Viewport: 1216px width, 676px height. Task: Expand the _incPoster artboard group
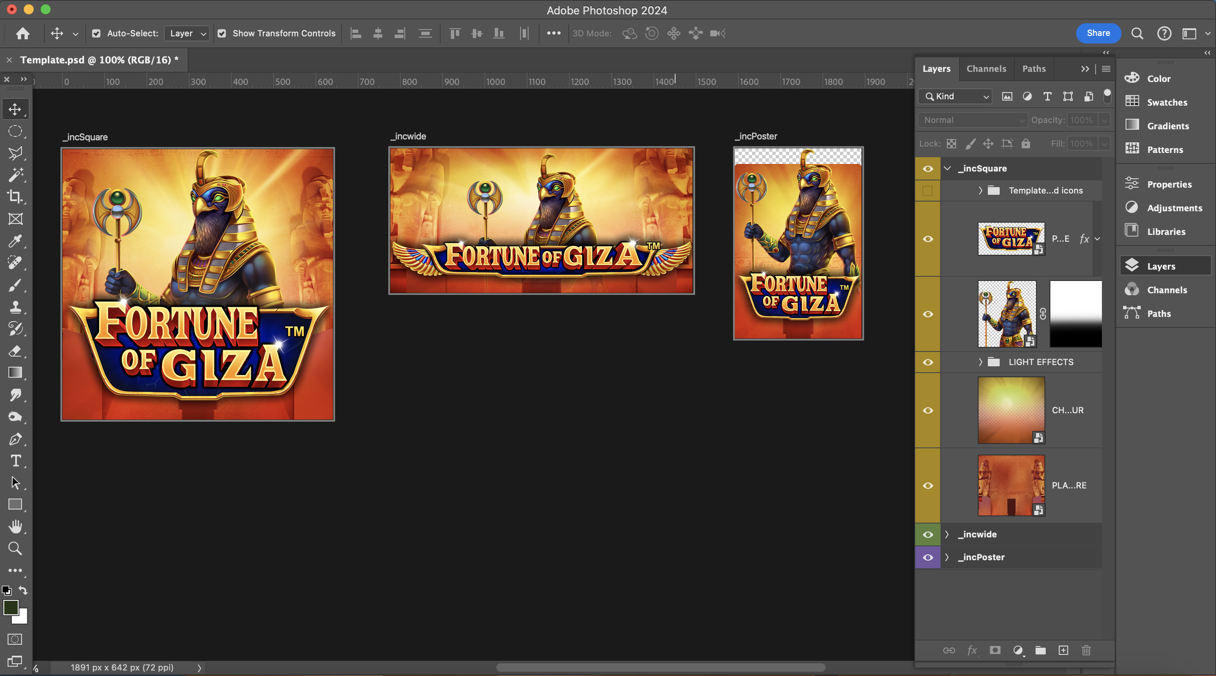point(946,557)
